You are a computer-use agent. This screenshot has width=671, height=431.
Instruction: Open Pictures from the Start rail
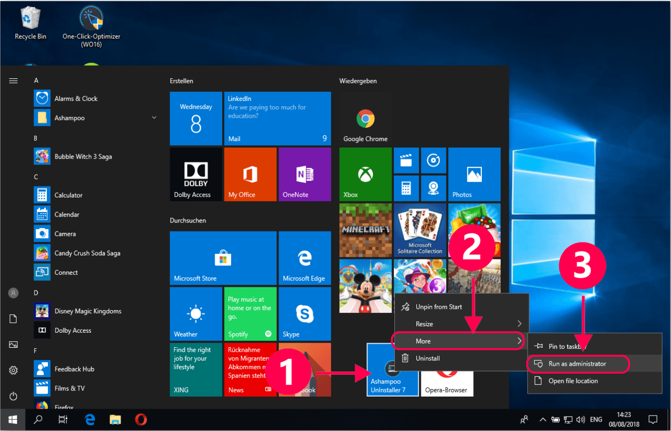coord(13,344)
